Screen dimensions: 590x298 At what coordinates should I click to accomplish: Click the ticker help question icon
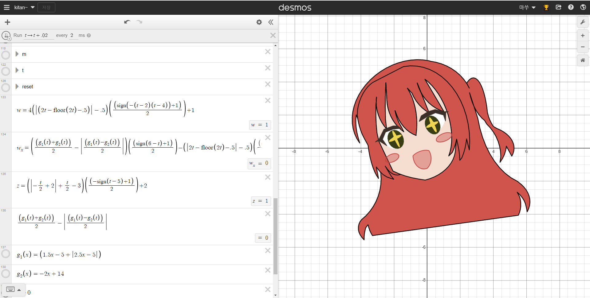click(89, 35)
